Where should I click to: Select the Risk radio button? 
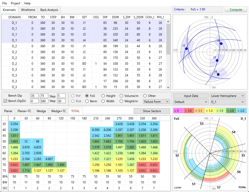pyautogui.click(x=73, y=101)
